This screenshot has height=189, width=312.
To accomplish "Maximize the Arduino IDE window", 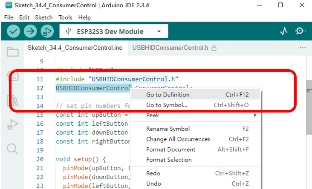I will point(280,5).
